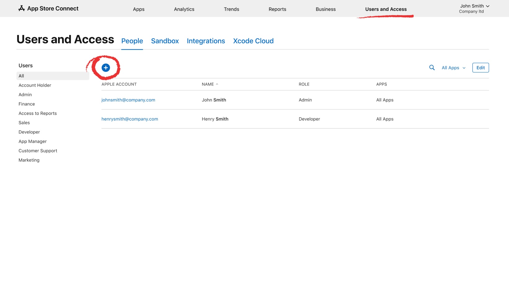Click the name Henry Smith in table
The height and width of the screenshot is (285, 509).
215,119
